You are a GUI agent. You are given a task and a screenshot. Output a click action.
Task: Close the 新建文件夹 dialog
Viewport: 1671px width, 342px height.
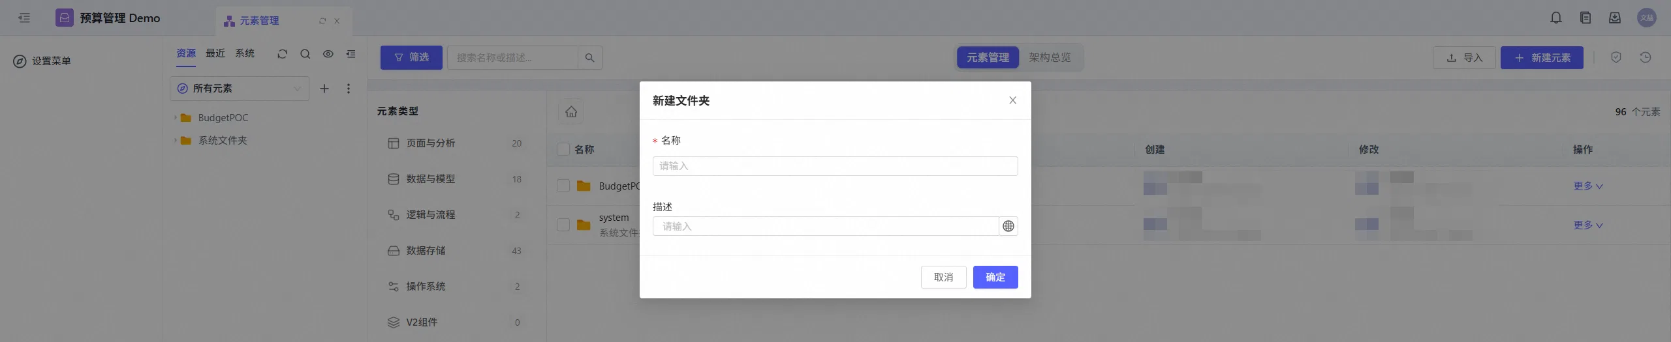tap(1012, 100)
